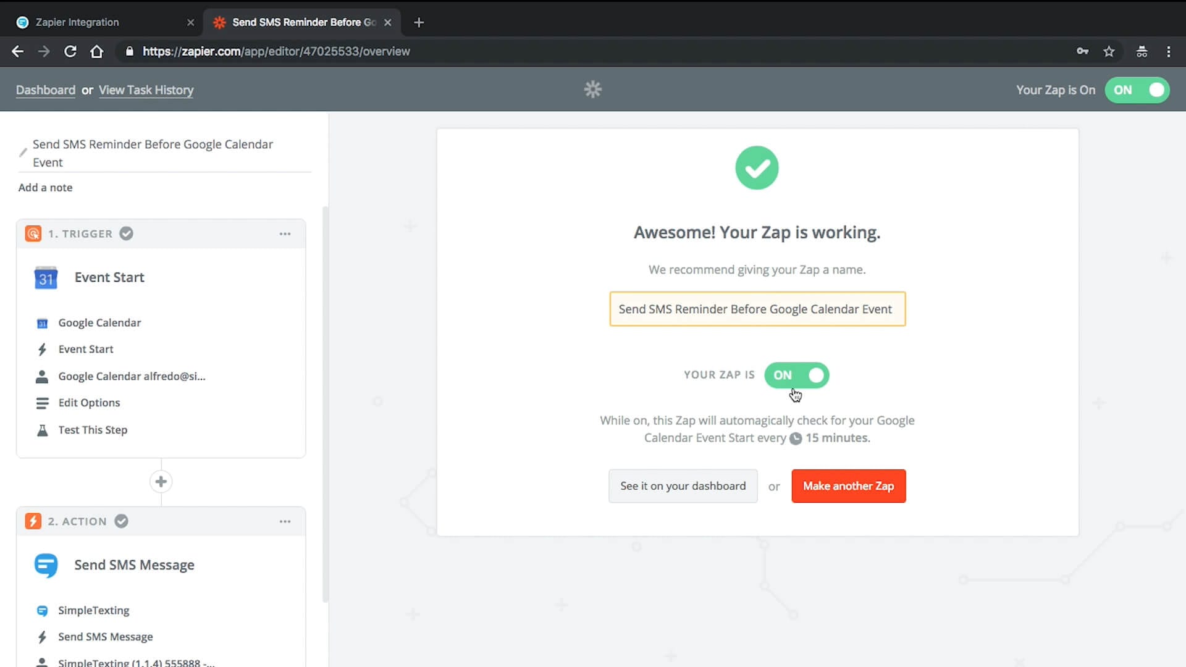Click the SimpleTexting icon beside Send SMS Message
The width and height of the screenshot is (1186, 667).
[x=46, y=565]
